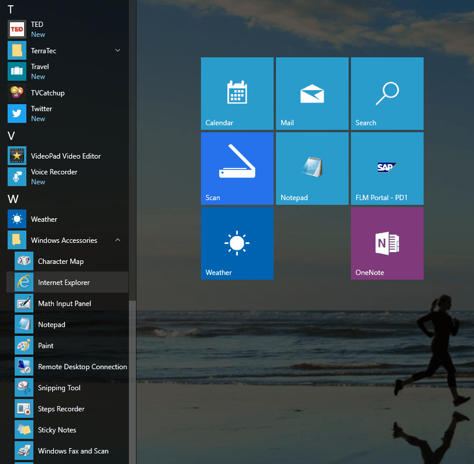Click the Paint label
This screenshot has height=464, width=474.
(46, 346)
